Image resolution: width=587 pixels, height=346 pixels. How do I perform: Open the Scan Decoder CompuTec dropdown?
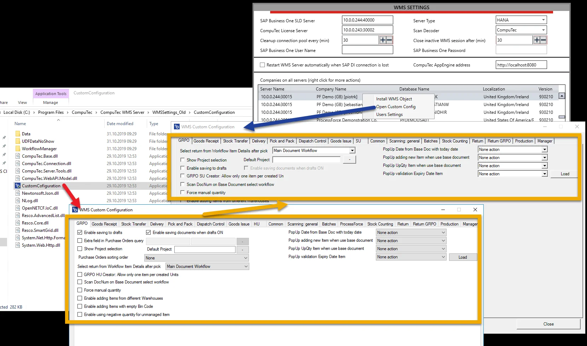[543, 30]
